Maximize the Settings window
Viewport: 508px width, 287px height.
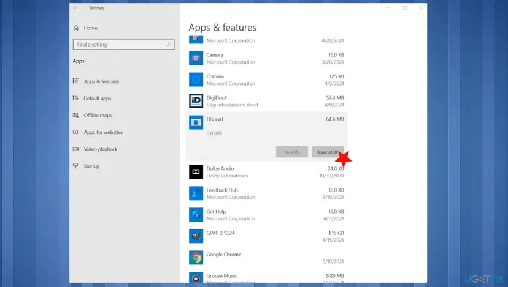(x=405, y=8)
